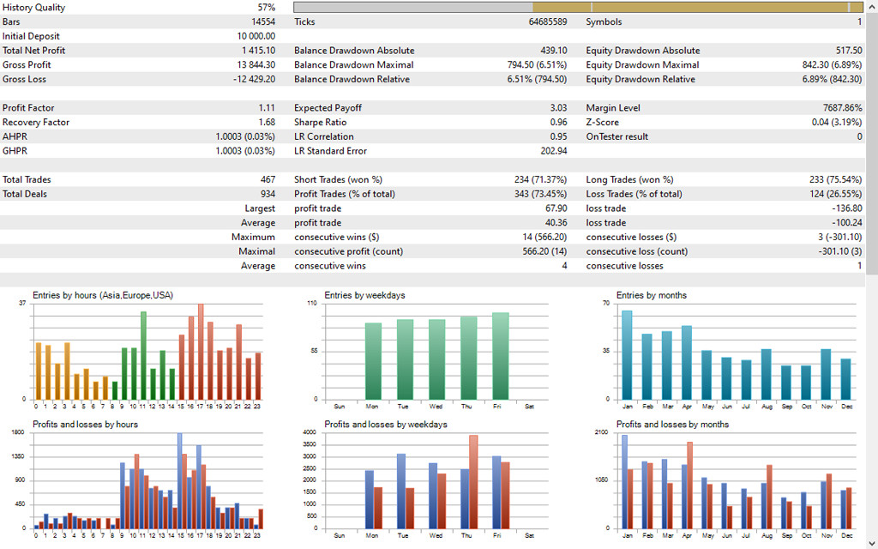Click the Equity Drawdown Maximal label
Image resolution: width=878 pixels, height=549 pixels.
click(642, 65)
